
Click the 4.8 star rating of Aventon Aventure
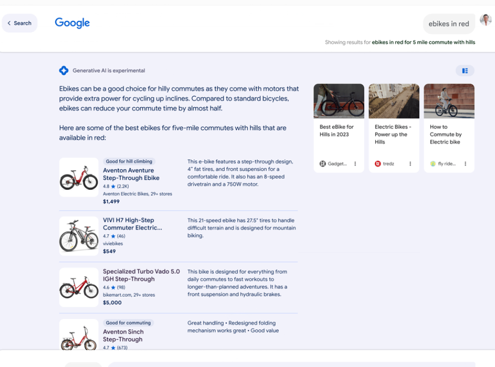click(x=116, y=186)
